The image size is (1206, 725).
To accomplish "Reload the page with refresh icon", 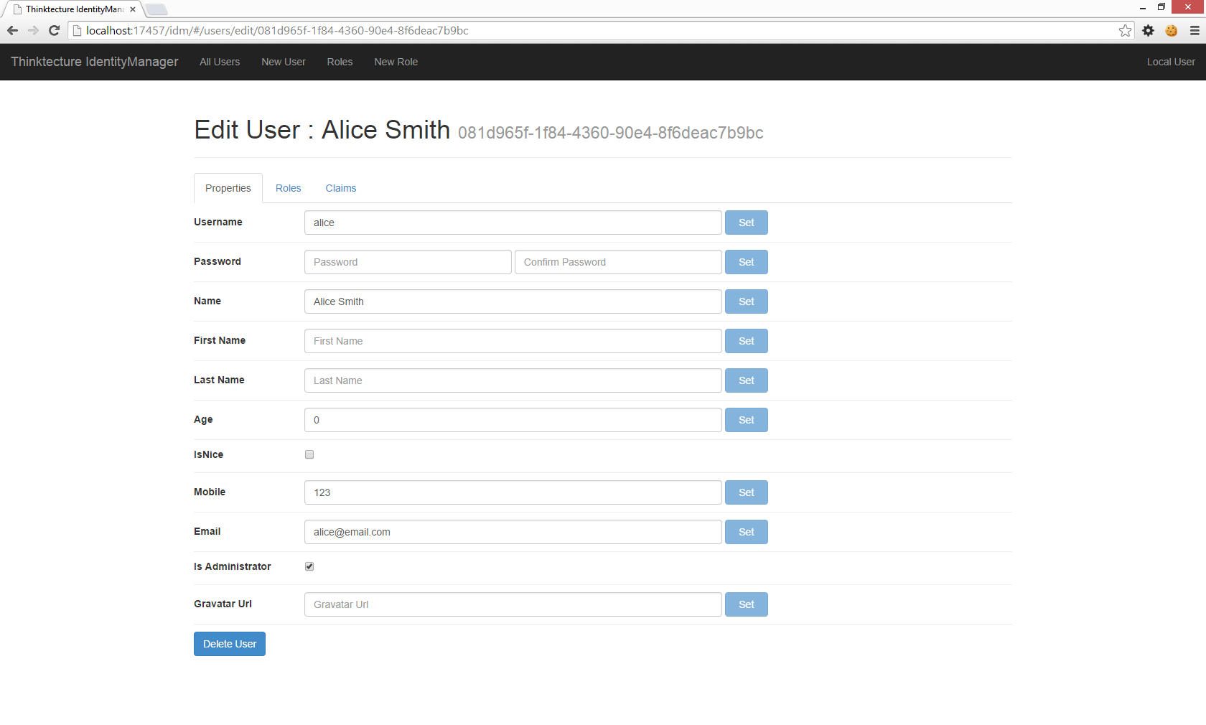I will 54,30.
